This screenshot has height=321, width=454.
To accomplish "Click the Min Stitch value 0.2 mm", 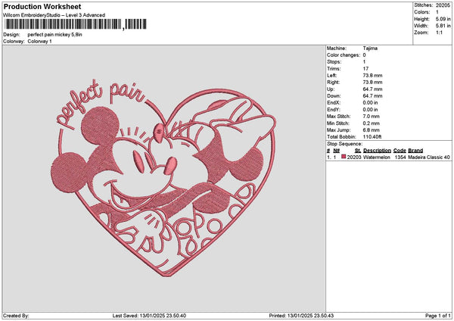I will pyautogui.click(x=371, y=123).
